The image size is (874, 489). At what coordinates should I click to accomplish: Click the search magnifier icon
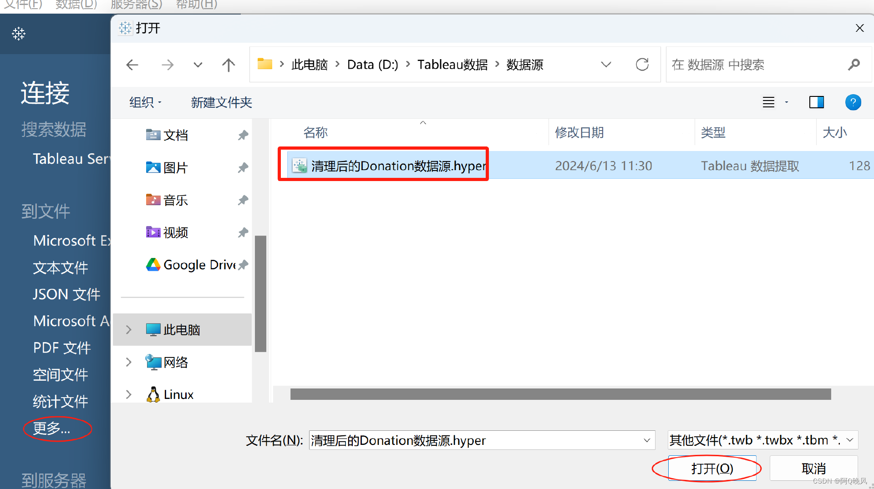[854, 65]
